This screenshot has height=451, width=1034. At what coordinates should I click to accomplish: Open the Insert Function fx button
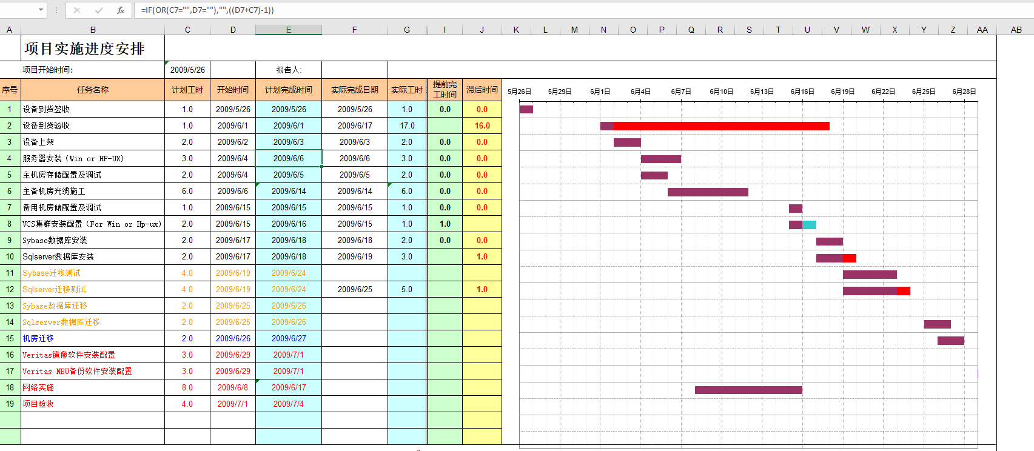pos(121,10)
